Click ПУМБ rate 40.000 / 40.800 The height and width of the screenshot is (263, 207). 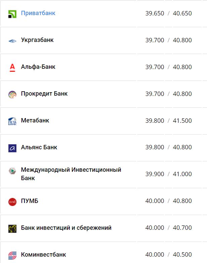click(x=168, y=201)
